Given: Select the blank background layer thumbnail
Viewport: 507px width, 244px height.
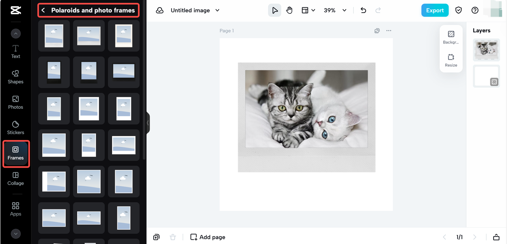Looking at the screenshot, I should pyautogui.click(x=486, y=76).
